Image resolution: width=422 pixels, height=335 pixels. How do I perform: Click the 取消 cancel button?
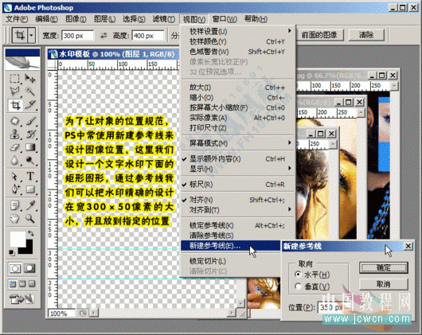click(x=384, y=284)
